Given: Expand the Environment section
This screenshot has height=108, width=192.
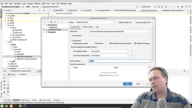Looking at the screenshot, I should click(x=71, y=36).
